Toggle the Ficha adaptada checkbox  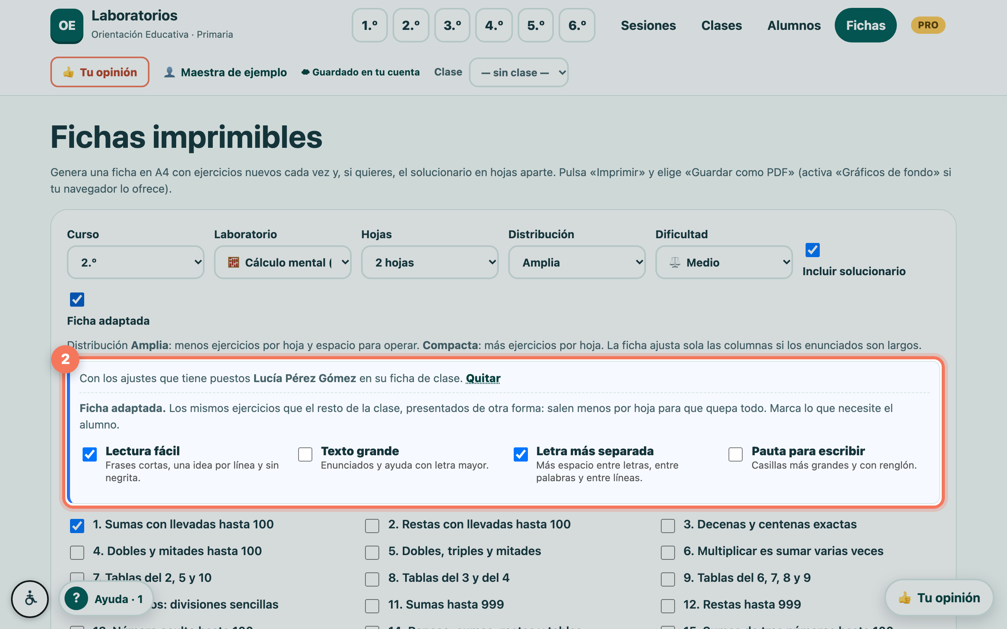tap(77, 300)
